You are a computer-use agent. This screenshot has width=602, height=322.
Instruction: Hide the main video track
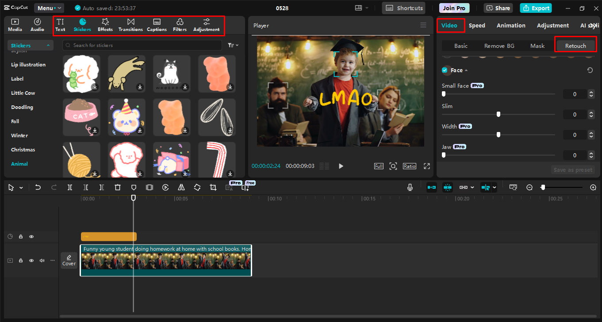(x=31, y=260)
